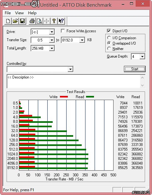Click the Read value 254221

click(137, 131)
